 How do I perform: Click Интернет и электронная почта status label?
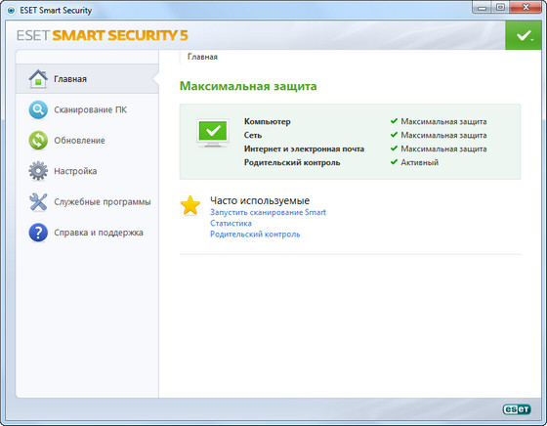(x=304, y=149)
